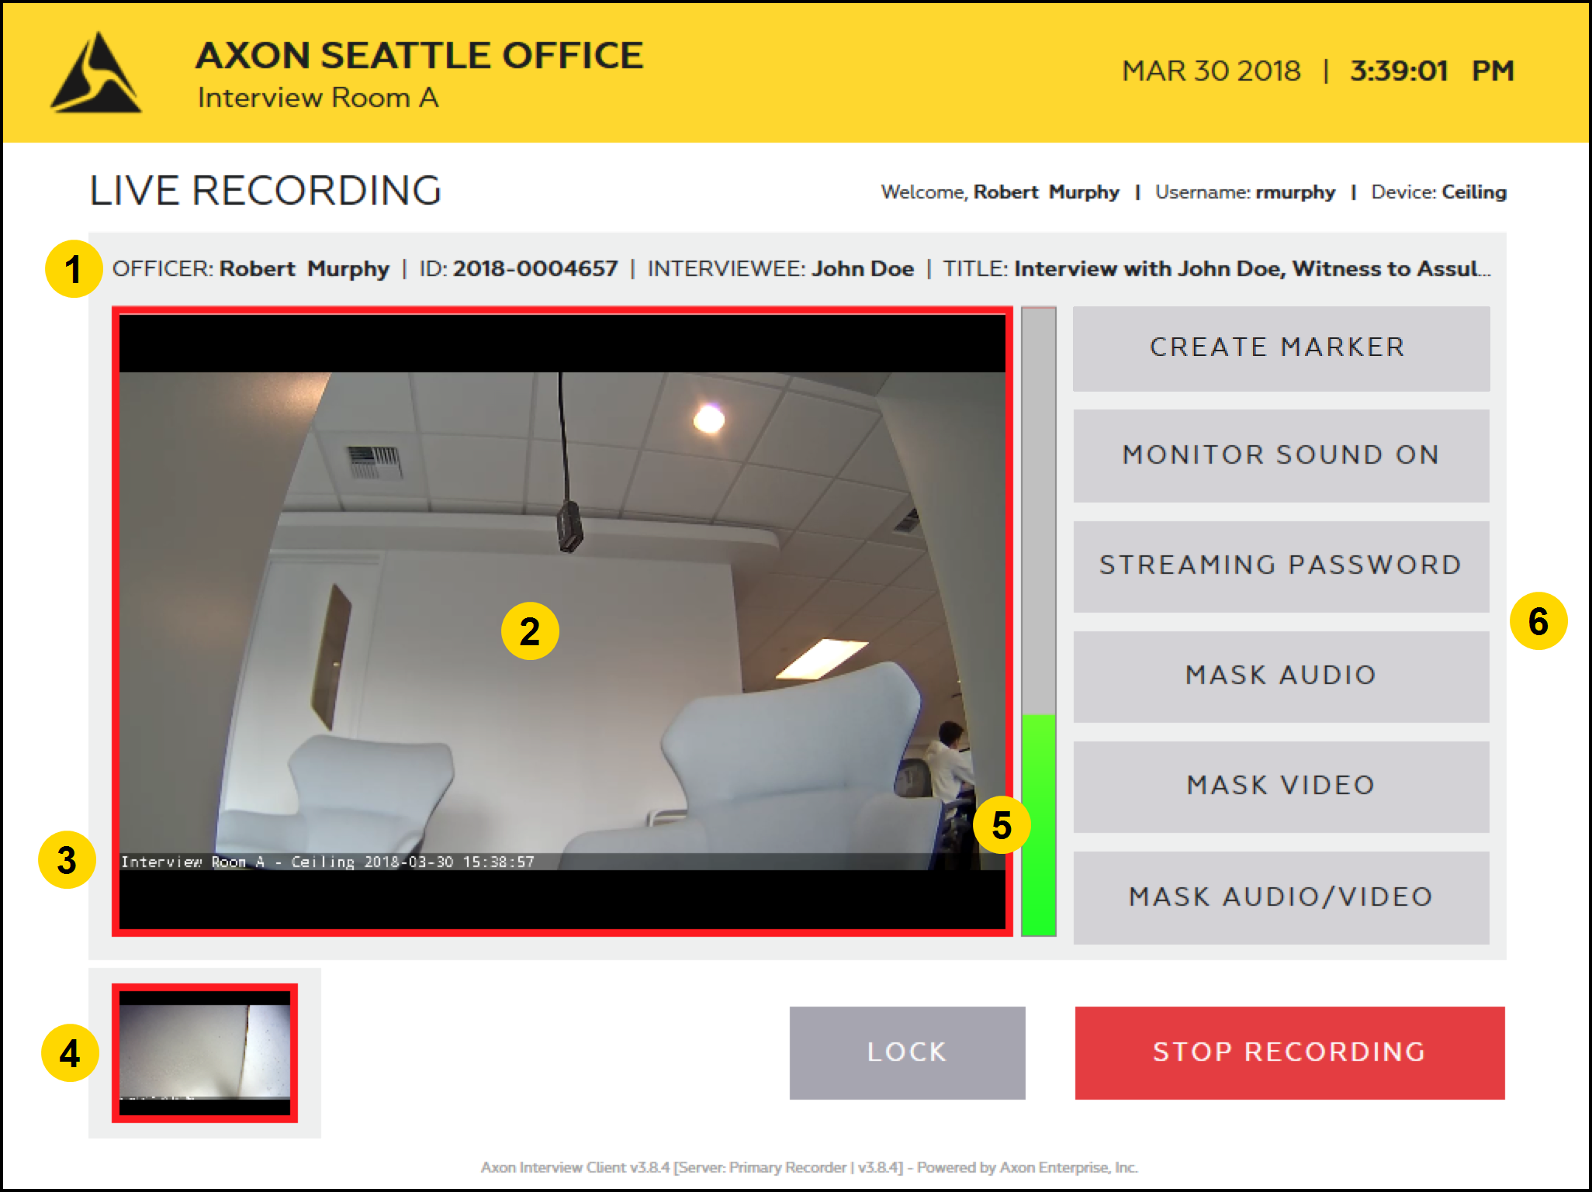Click the green audio level meter

pyautogui.click(x=1038, y=824)
